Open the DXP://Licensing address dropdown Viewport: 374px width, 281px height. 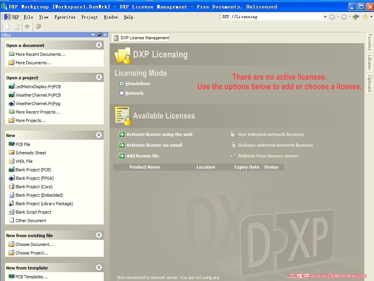[325, 17]
